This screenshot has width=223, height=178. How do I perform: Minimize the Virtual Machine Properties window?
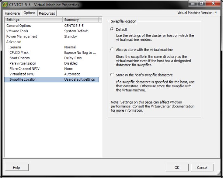(x=193, y=3)
